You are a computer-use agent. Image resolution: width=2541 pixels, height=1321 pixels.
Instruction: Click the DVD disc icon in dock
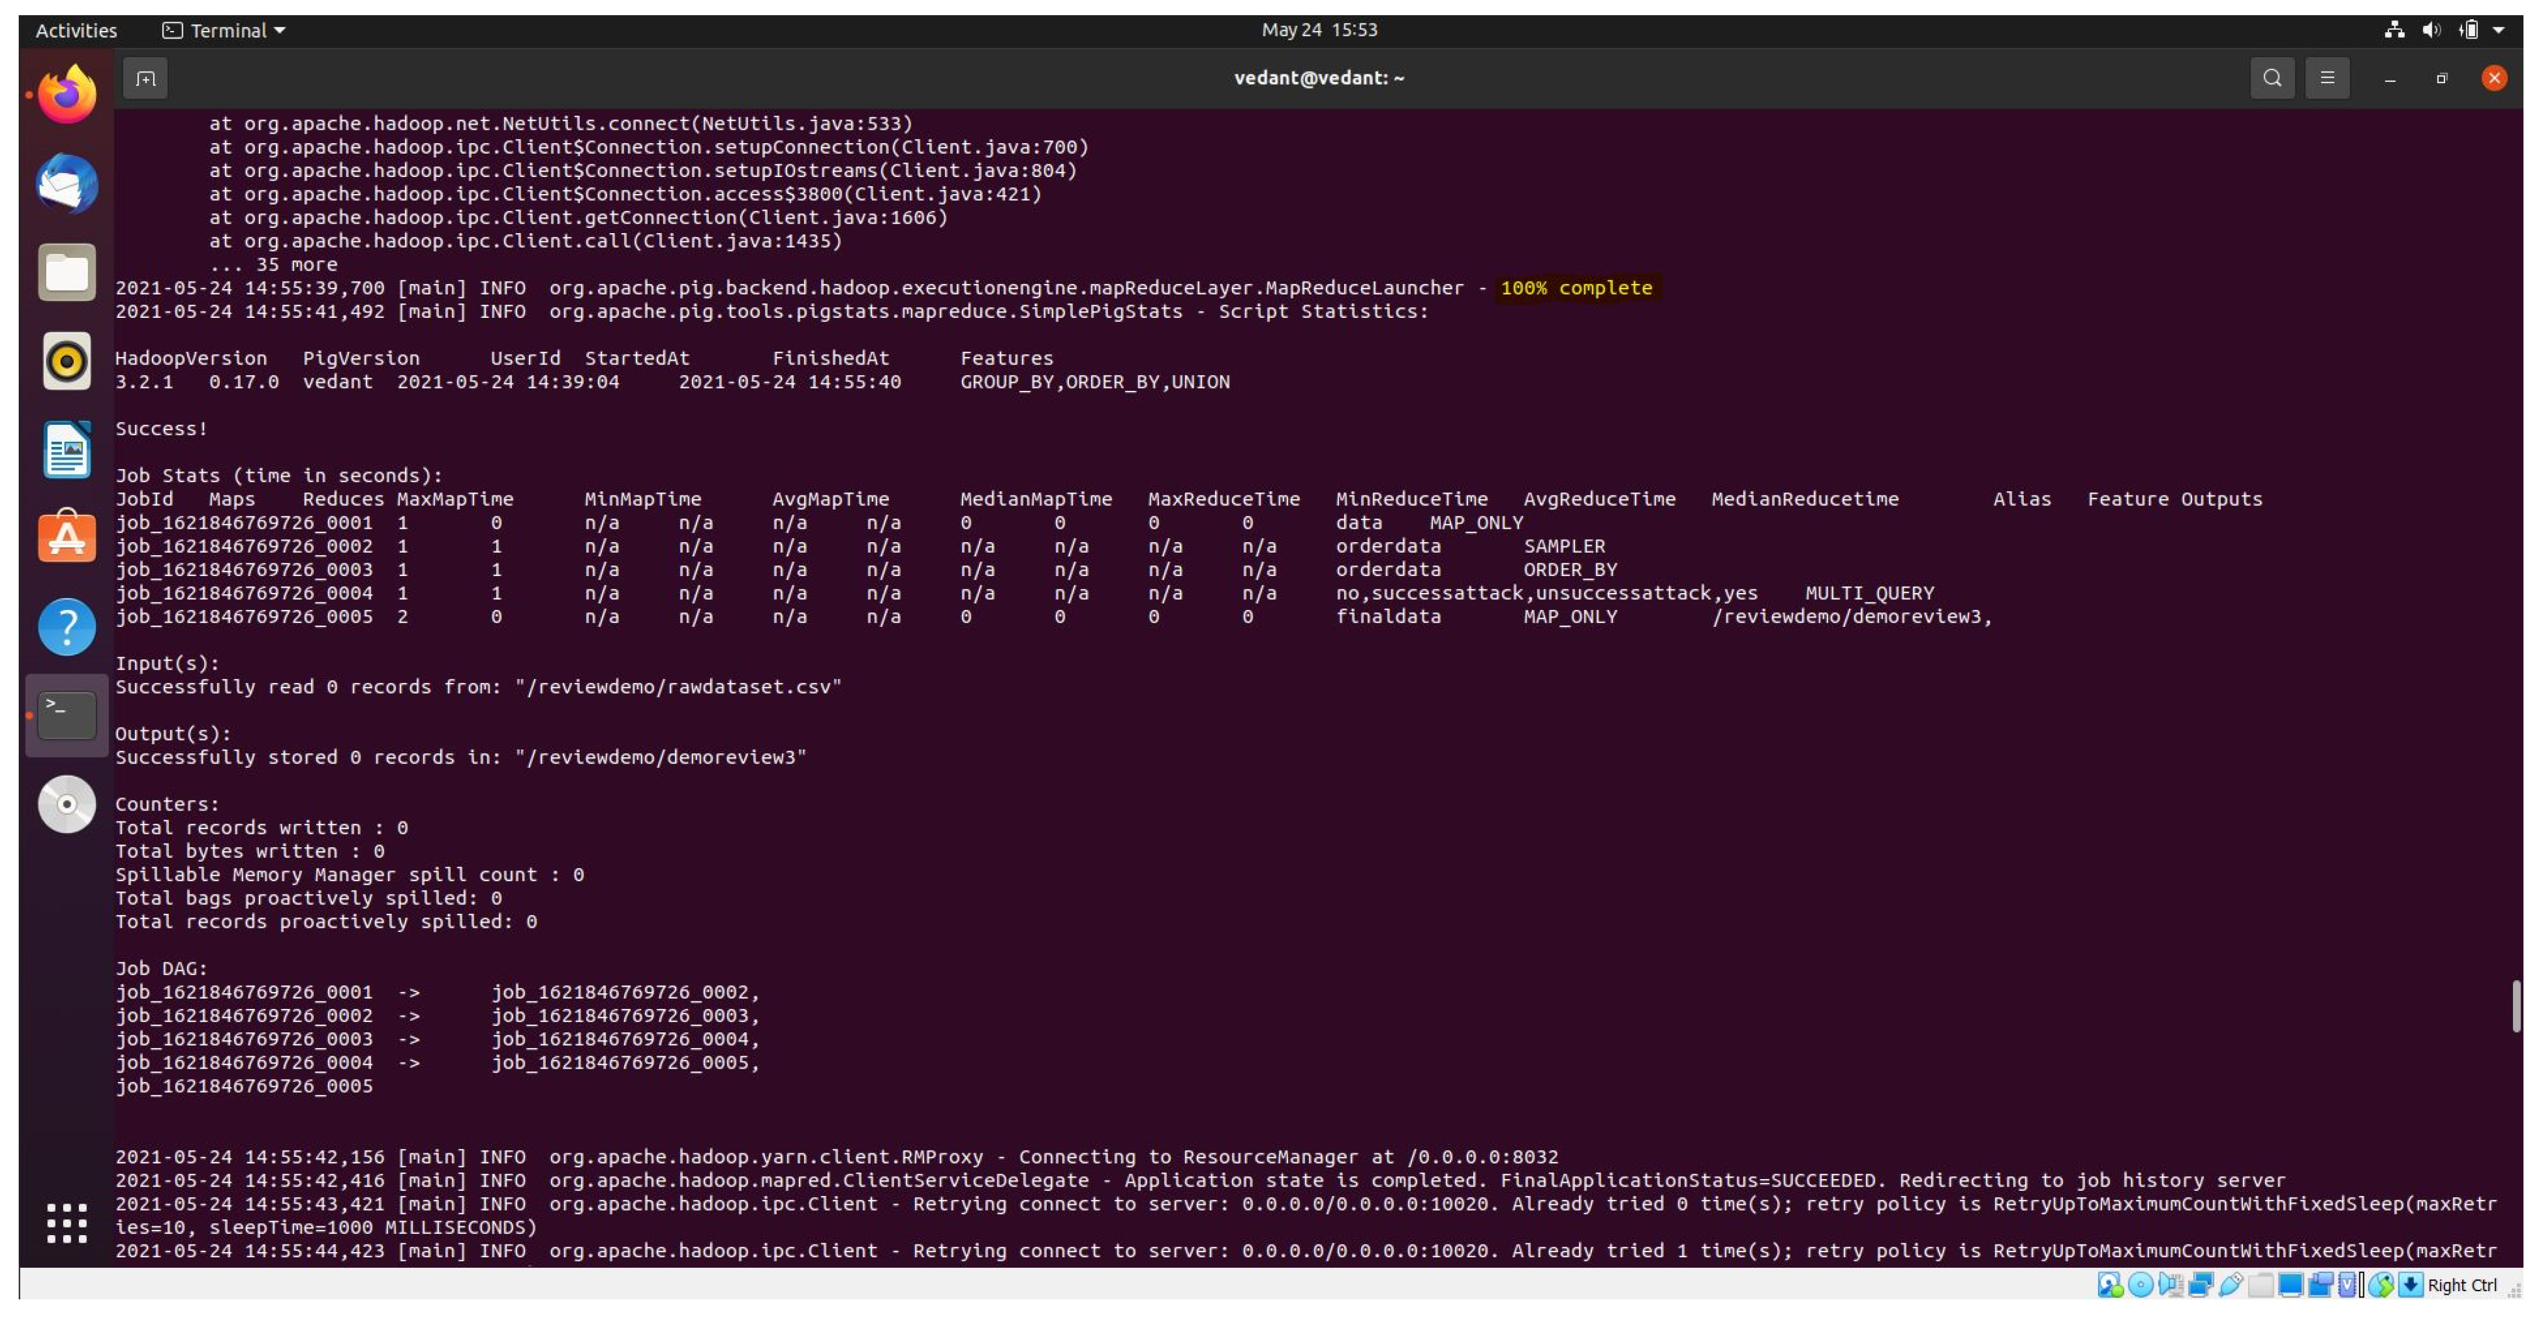pos(67,805)
